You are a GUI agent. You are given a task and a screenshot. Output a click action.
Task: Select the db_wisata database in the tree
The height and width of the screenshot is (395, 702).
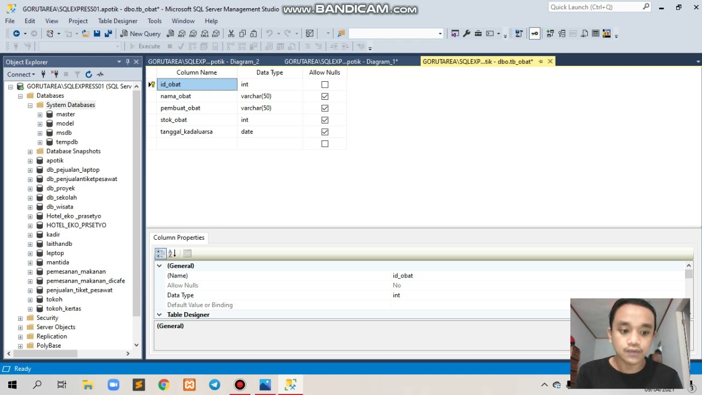coord(60,207)
